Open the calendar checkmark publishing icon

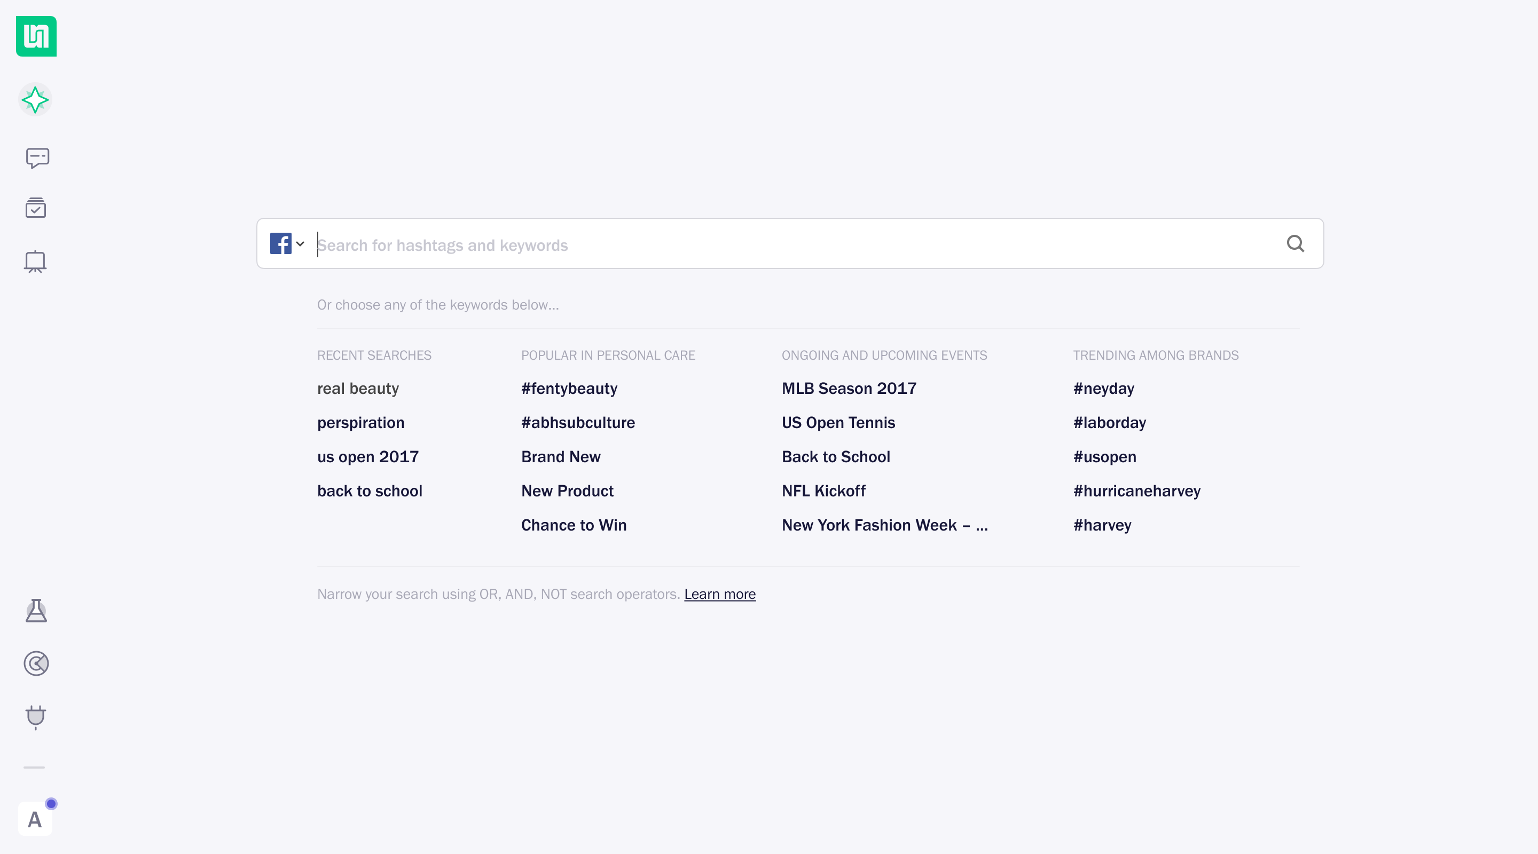click(36, 208)
